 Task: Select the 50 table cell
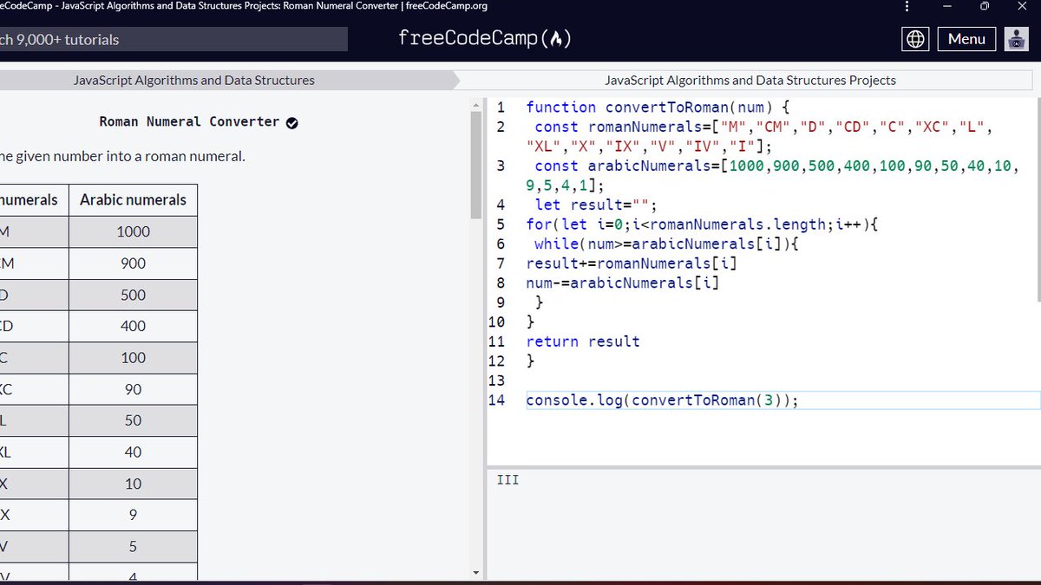(133, 420)
